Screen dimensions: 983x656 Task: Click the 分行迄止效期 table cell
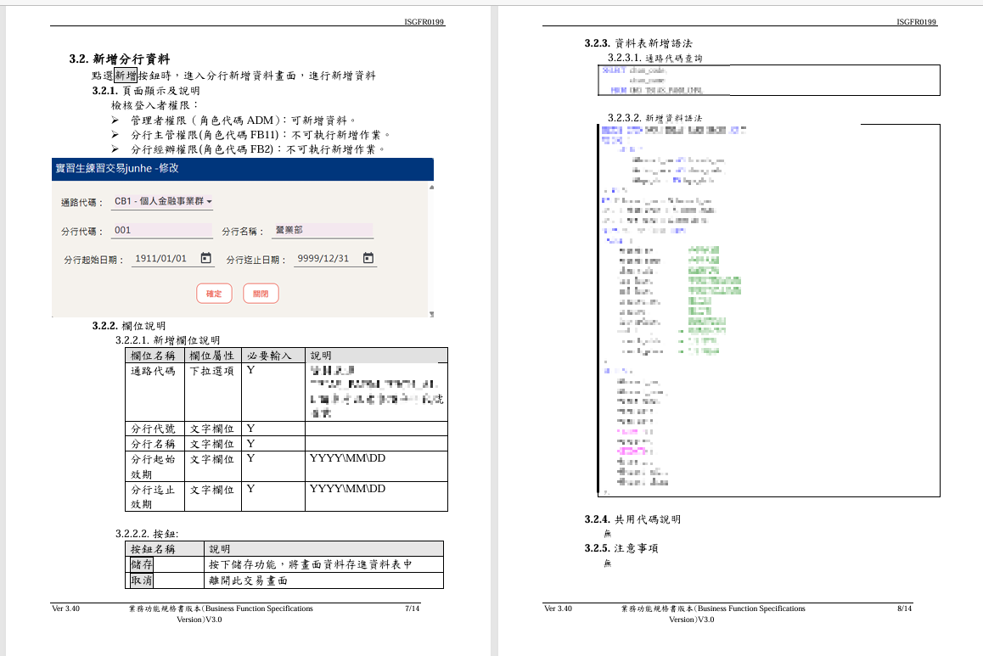point(154,496)
